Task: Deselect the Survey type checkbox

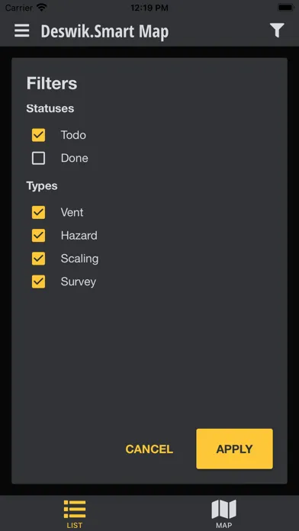Action: tap(38, 282)
